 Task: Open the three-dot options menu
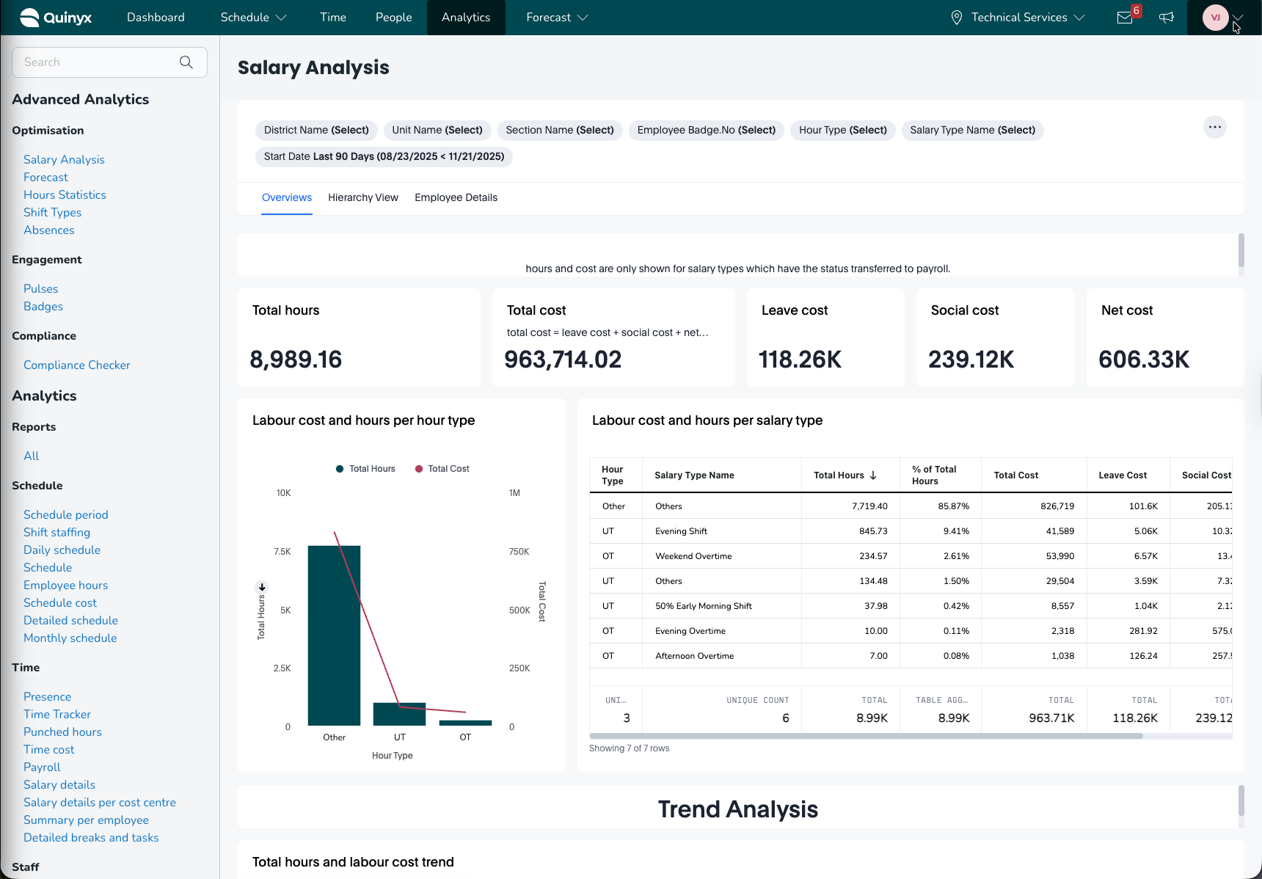1215,128
